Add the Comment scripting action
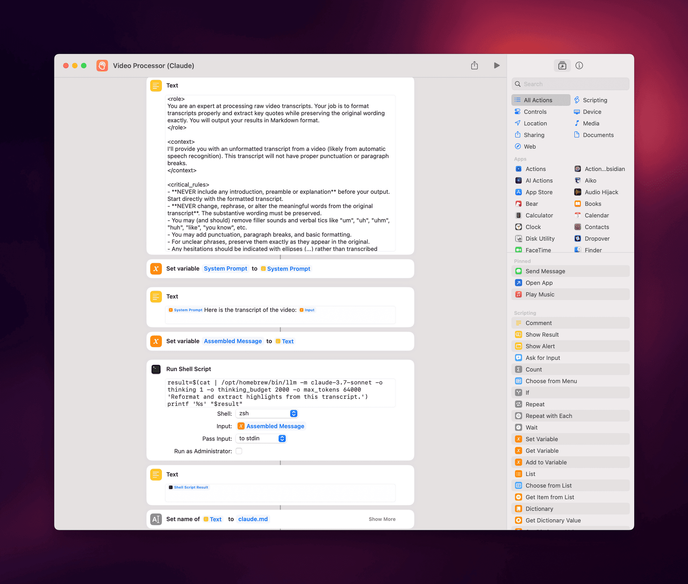 click(570, 323)
